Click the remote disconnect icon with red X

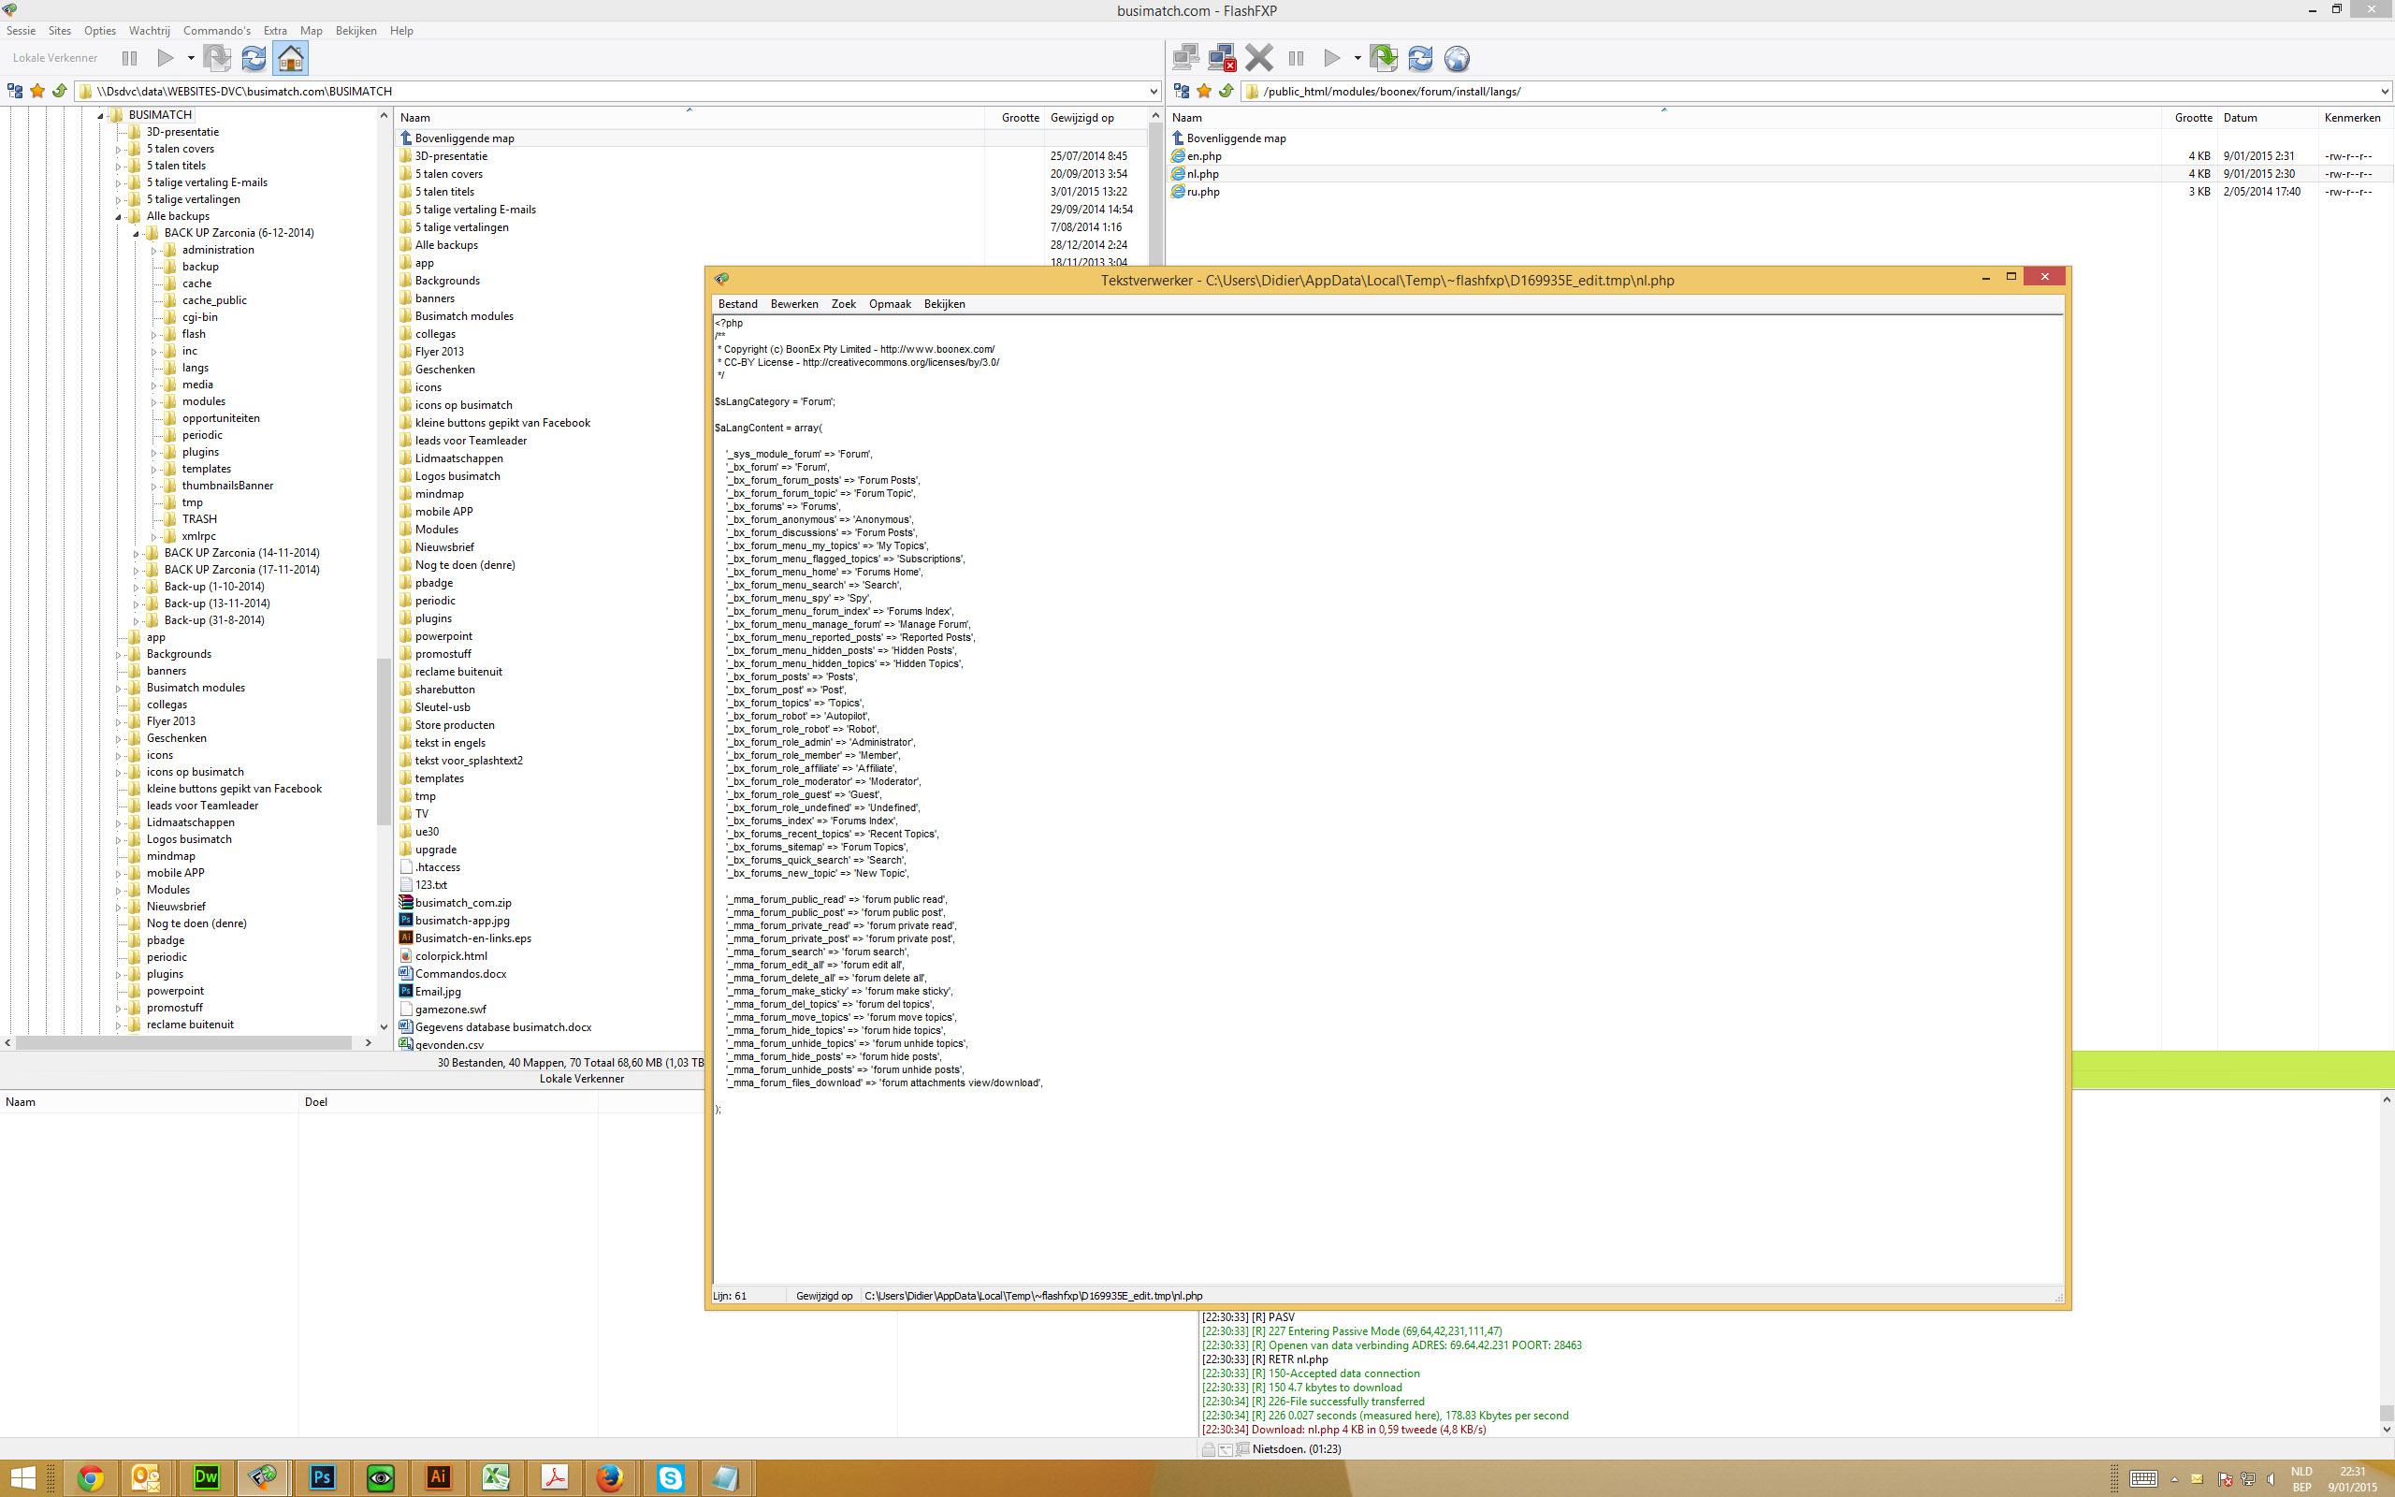pos(1222,58)
